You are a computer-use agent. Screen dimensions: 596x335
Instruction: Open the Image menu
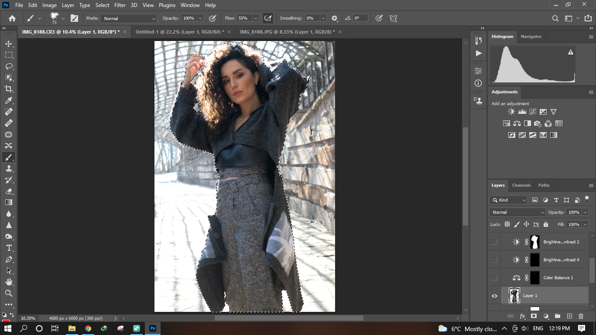(x=49, y=5)
